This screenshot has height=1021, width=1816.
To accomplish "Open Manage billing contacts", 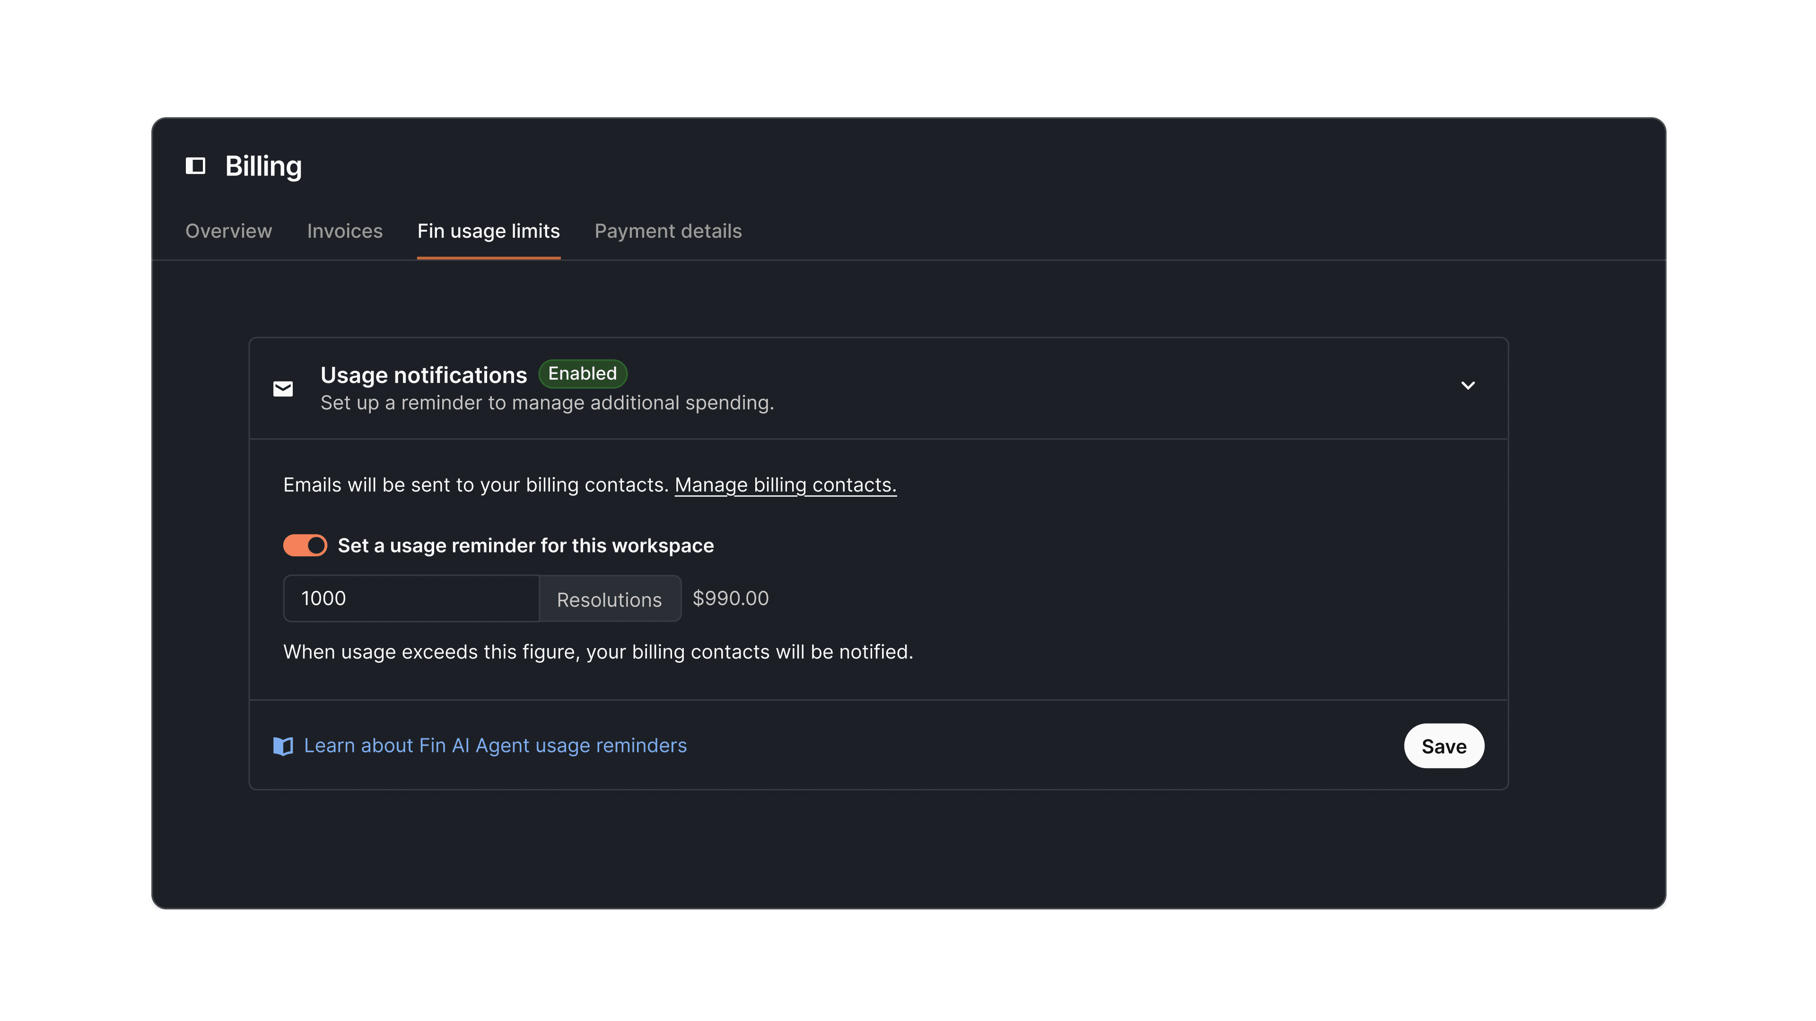I will [x=786, y=485].
